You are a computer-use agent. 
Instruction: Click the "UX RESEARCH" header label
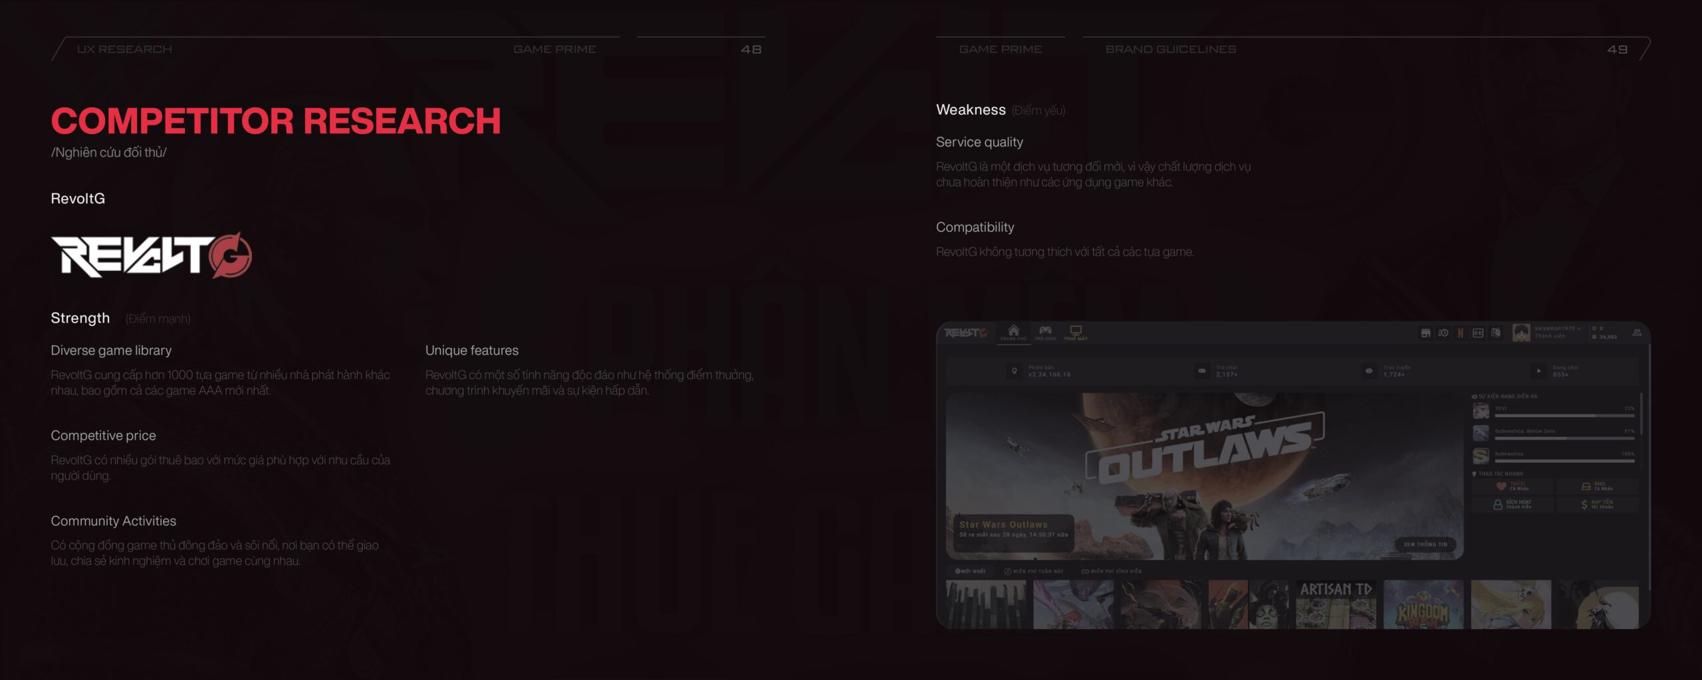(x=124, y=49)
